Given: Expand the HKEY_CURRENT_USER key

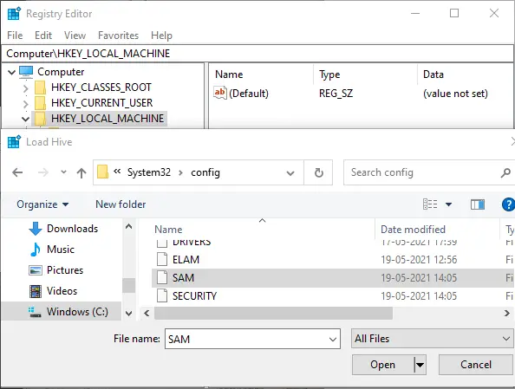Looking at the screenshot, I should tap(26, 104).
